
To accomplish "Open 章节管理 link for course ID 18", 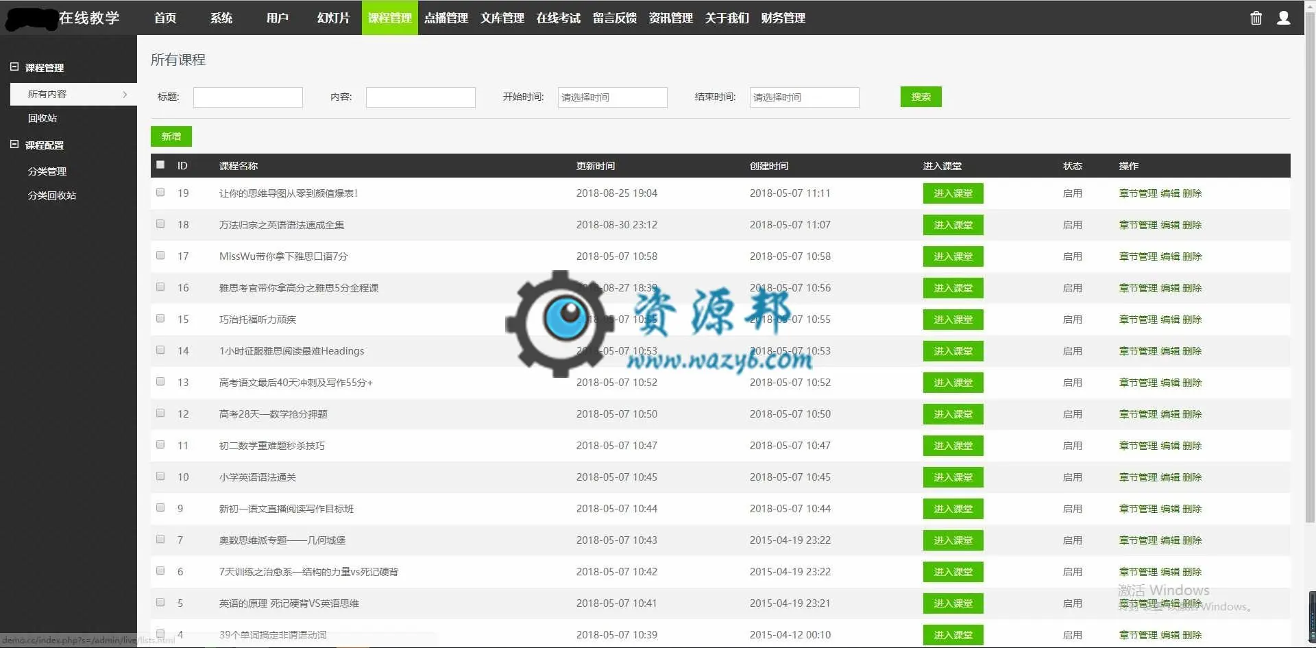I will 1138,225.
